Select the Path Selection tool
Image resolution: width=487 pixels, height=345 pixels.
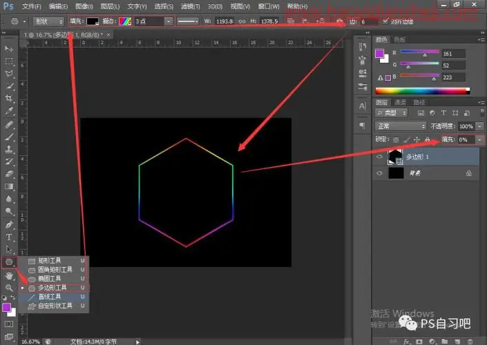click(9, 250)
